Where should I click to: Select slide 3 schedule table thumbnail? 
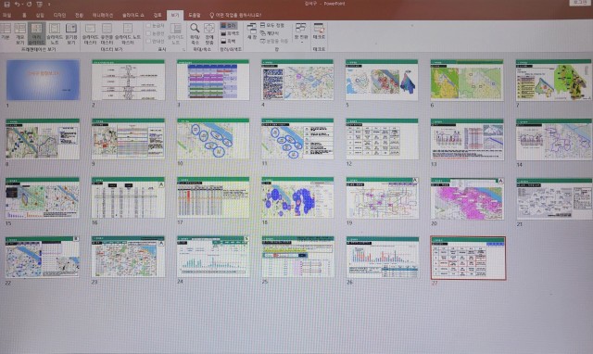click(x=213, y=80)
